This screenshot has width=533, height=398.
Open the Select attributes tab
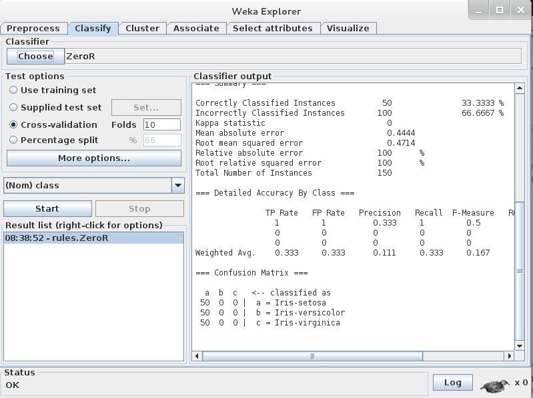click(x=273, y=28)
